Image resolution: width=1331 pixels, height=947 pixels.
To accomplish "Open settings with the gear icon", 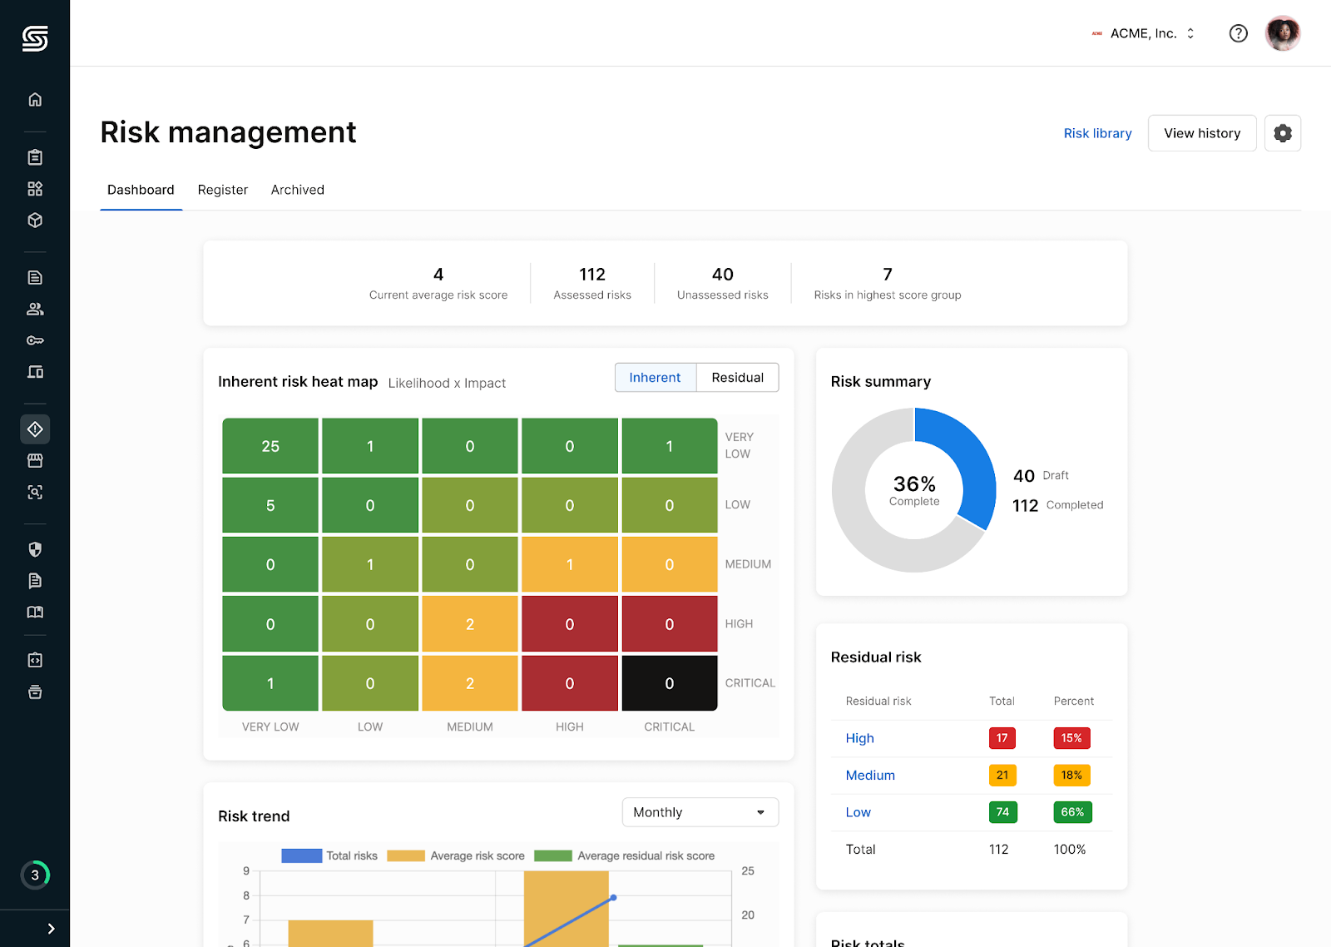I will click(x=1282, y=133).
